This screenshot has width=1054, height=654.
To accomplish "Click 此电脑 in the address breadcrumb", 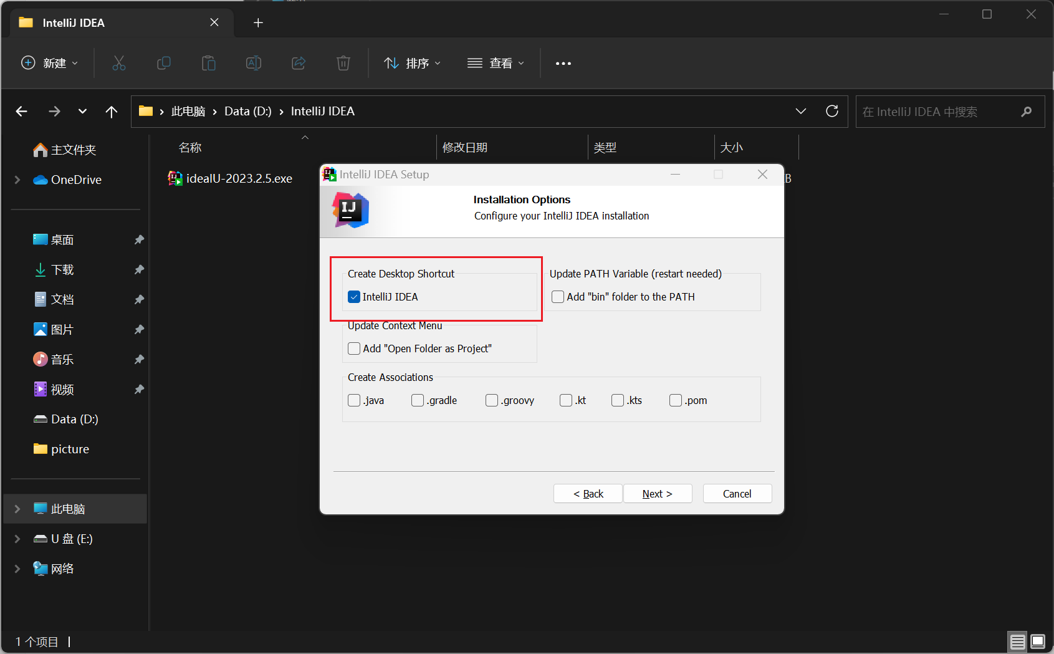I will 188,111.
